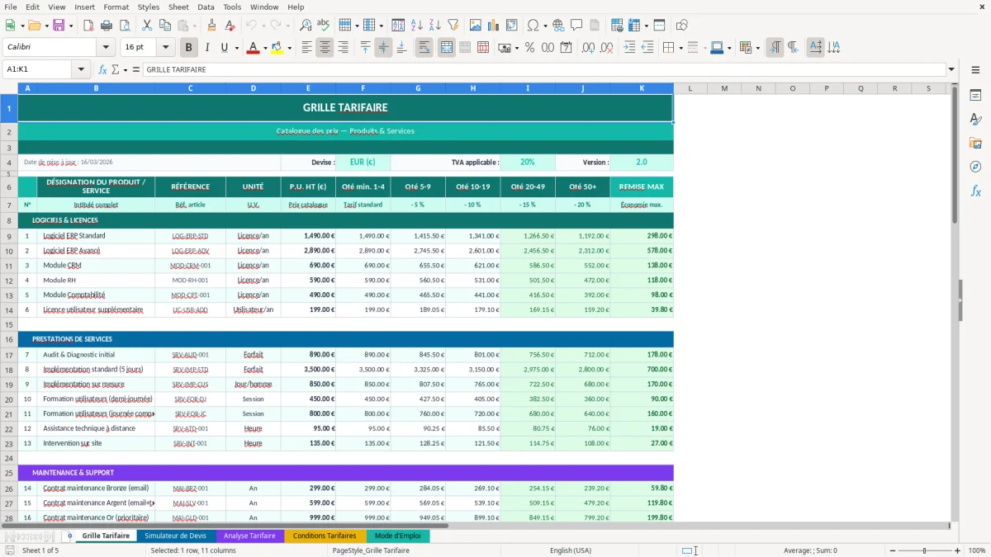
Task: Run the Spelling check icon
Action: [x=324, y=26]
